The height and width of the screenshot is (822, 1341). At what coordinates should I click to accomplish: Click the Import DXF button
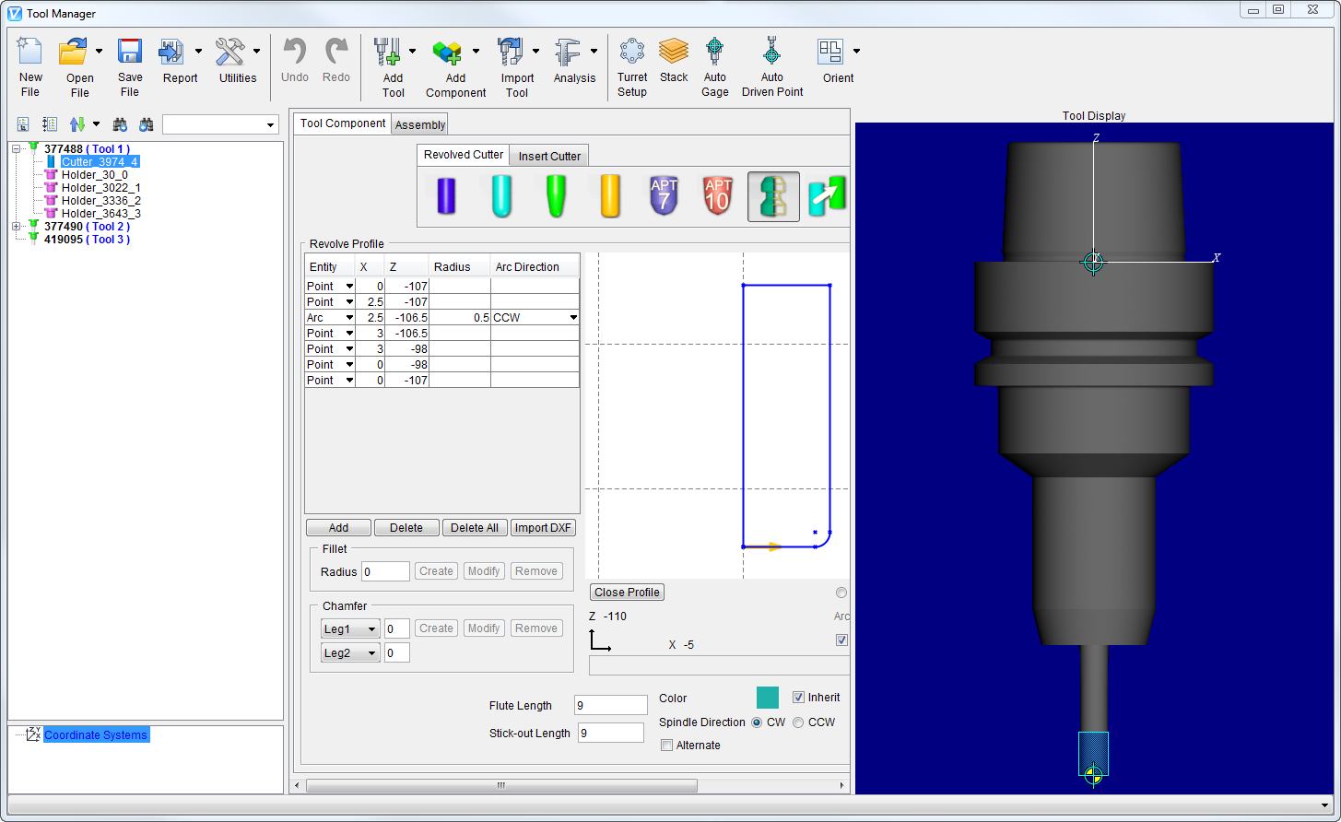(543, 527)
